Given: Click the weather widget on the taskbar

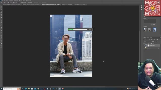Looking at the screenshot, I should 132,89.
